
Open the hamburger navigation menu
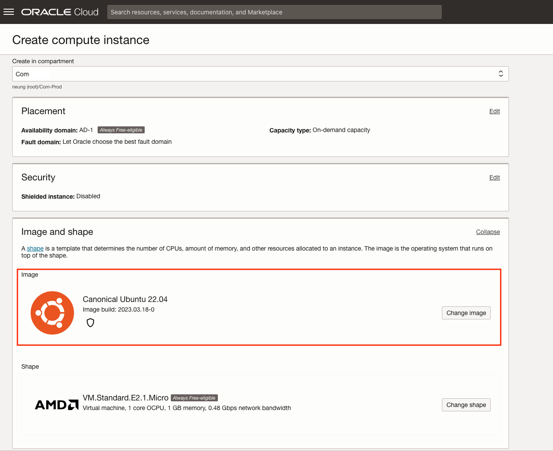[x=9, y=12]
